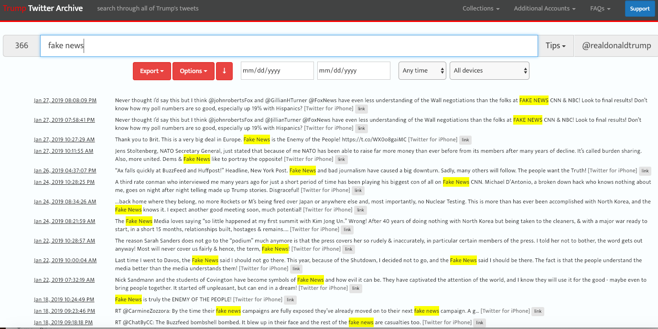Screen dimensions: 658x329
Task: Open tweet dated Jan 18, 2019 09:23:46 PM
Action: [x=65, y=311]
